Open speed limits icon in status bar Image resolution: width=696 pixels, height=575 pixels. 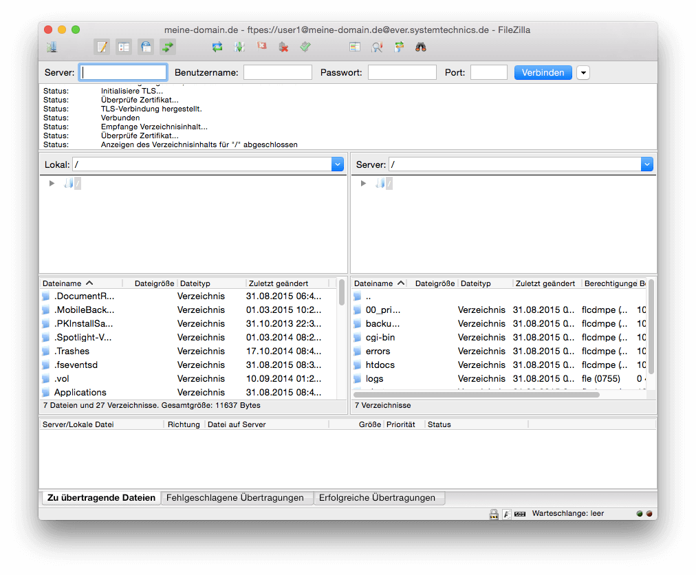[x=520, y=514]
